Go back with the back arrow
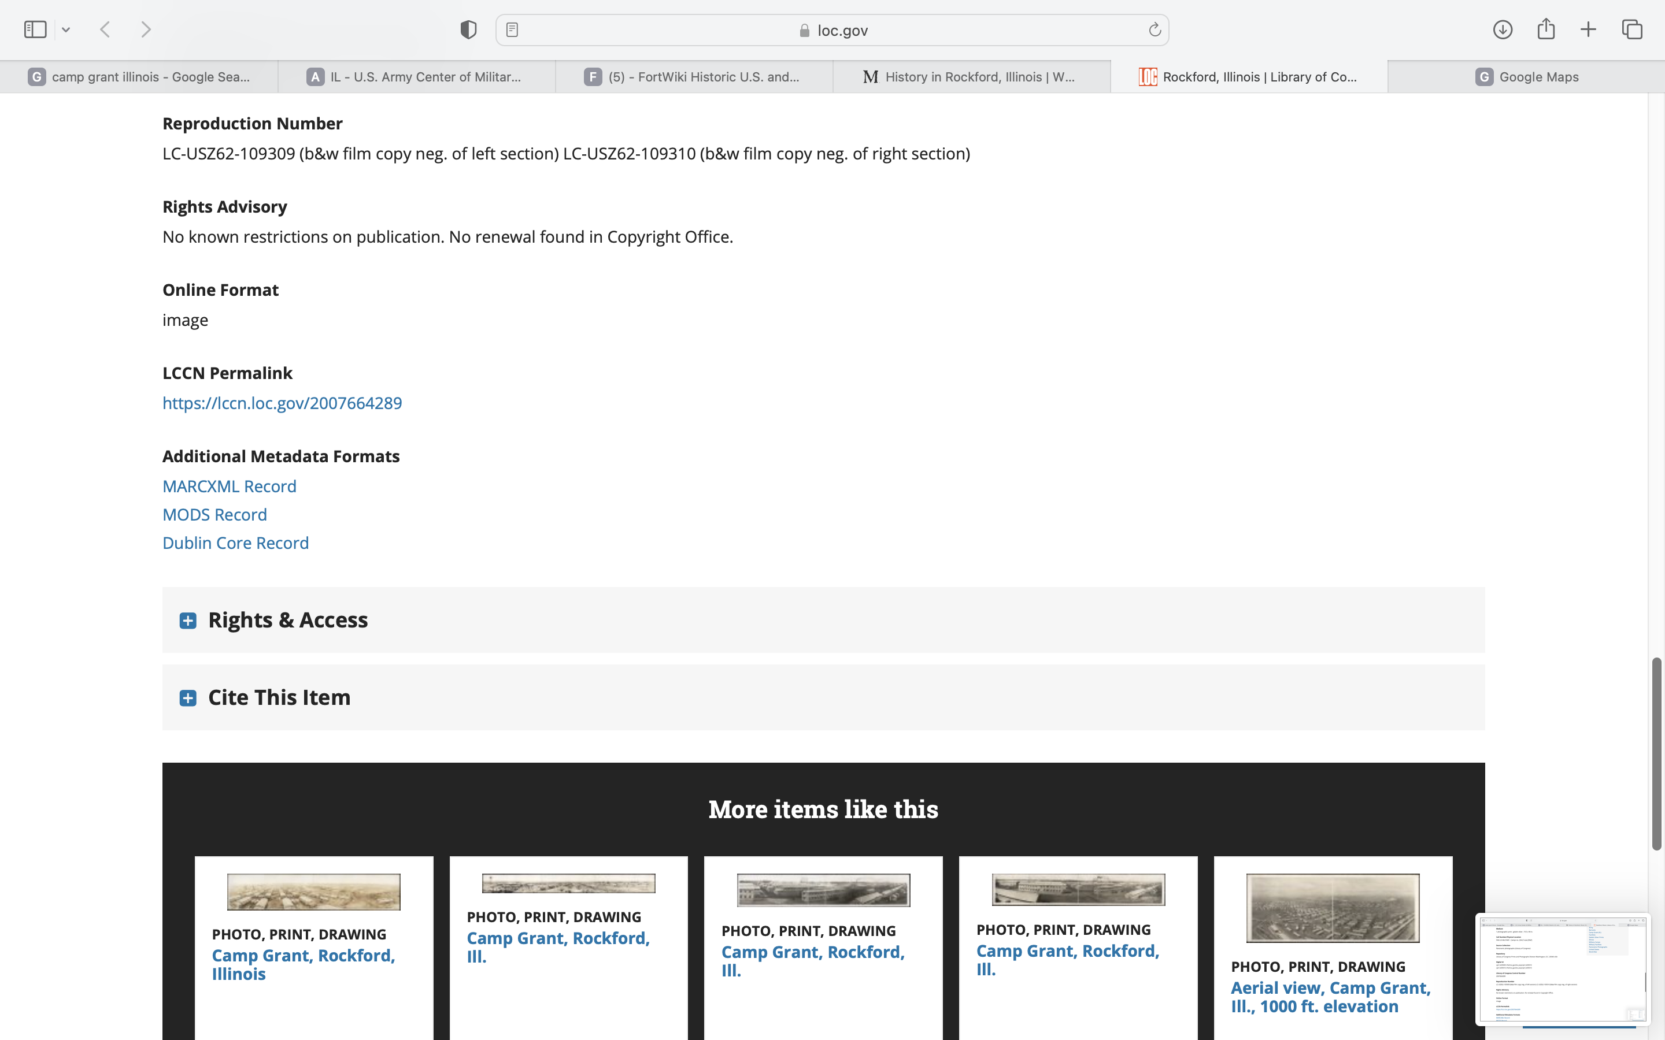Image resolution: width=1665 pixels, height=1040 pixels. point(105,29)
